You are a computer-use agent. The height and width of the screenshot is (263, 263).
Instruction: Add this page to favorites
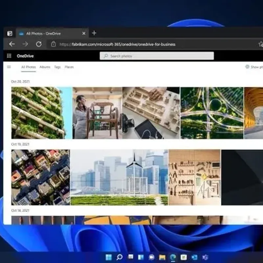[x=261, y=44]
